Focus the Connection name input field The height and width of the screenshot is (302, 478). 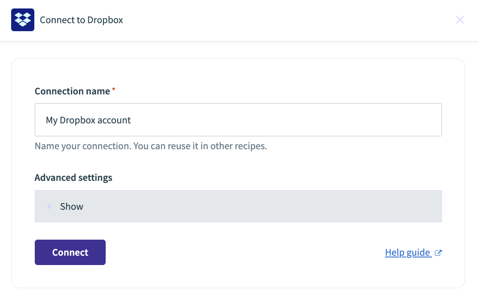click(x=238, y=120)
